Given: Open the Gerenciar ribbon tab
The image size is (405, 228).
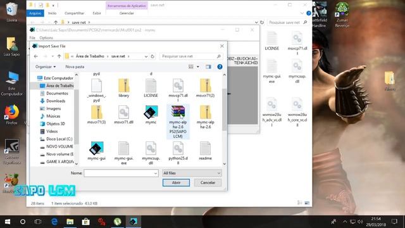Looking at the screenshot, I should click(127, 13).
